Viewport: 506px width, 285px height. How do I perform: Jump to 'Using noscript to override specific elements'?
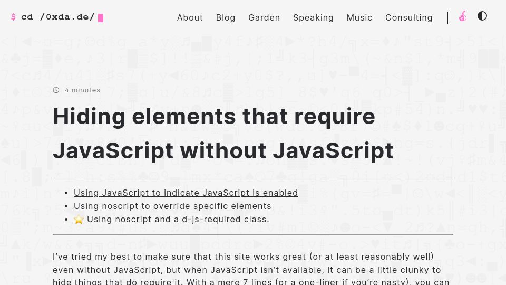[x=173, y=206]
